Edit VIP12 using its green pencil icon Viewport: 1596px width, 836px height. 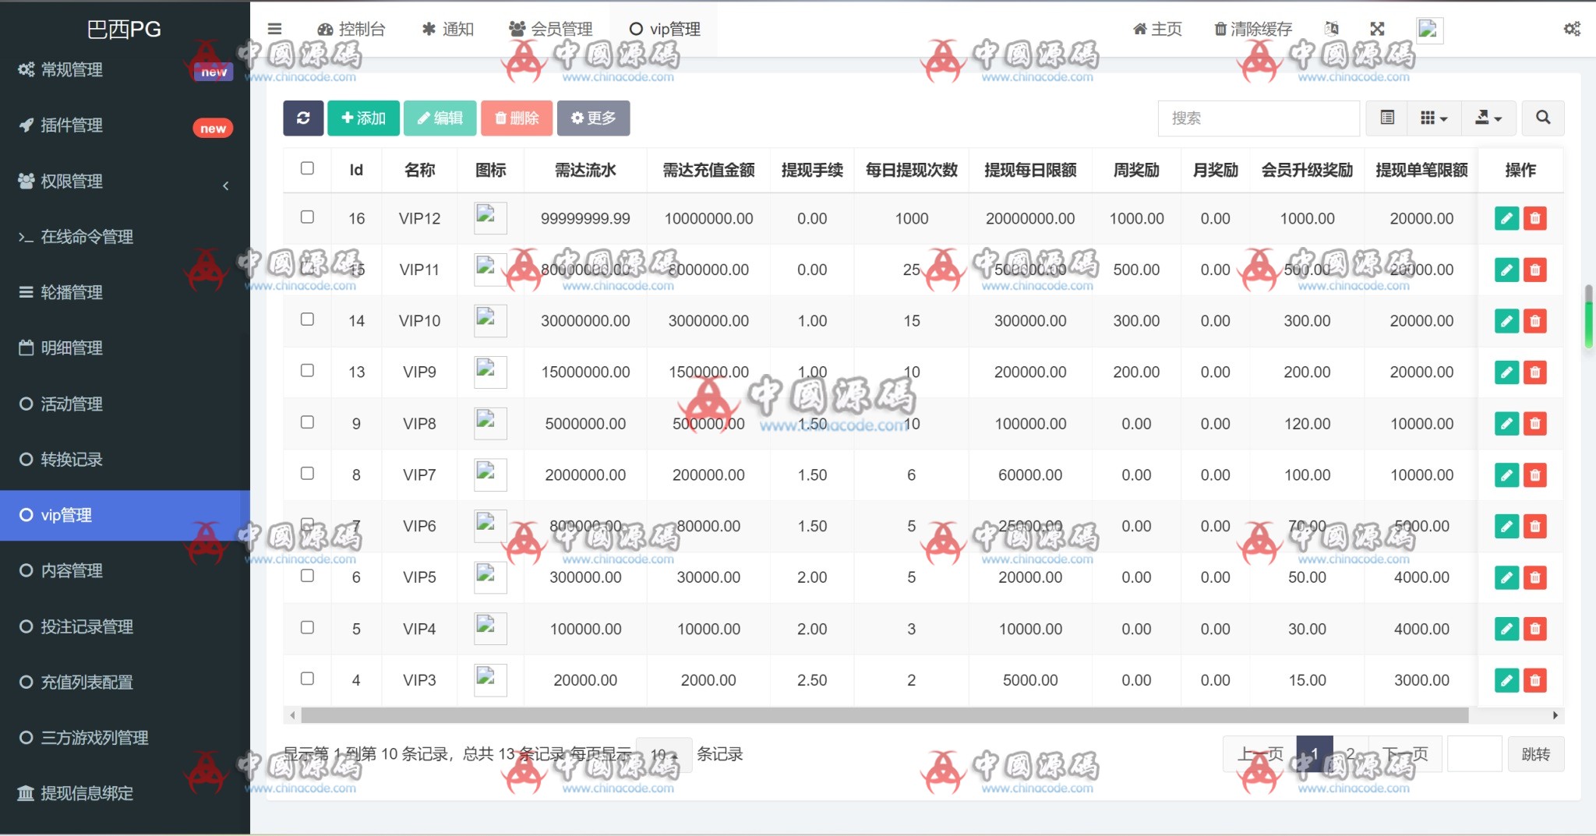pyautogui.click(x=1506, y=218)
